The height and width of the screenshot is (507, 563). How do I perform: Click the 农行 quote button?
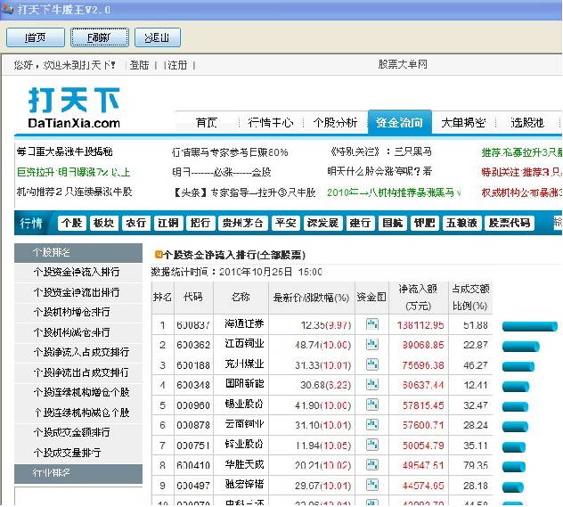point(135,223)
